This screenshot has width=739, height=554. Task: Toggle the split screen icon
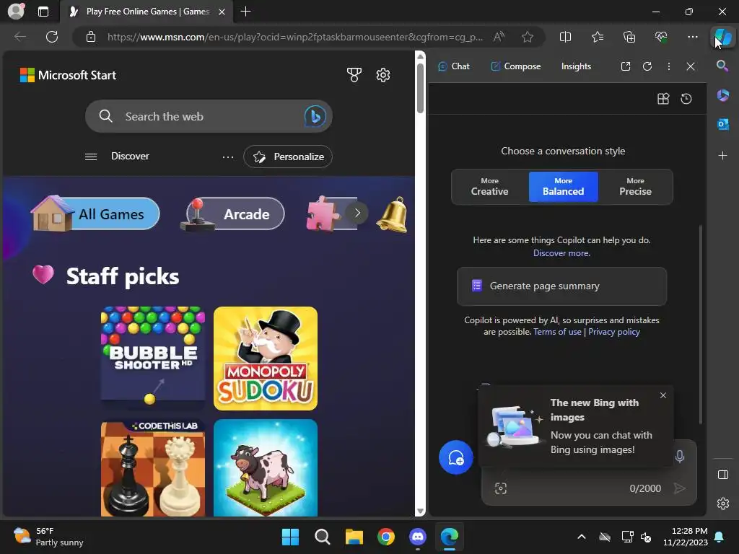click(x=565, y=37)
